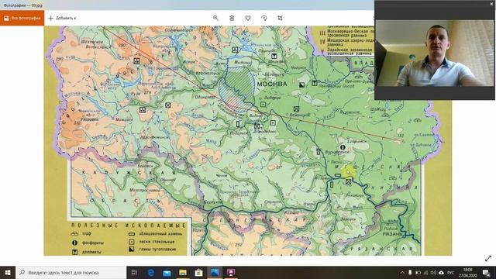Open Task View in the taskbar
Screen dimensions: 496x279
click(134, 272)
